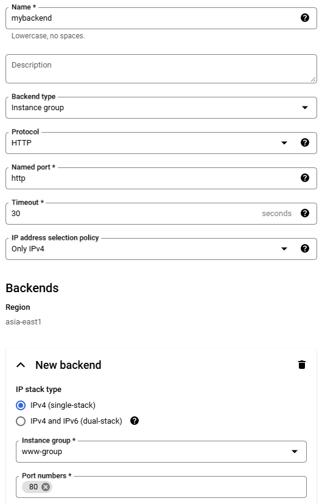Delete the New backend with trash icon
This screenshot has width=322, height=504.
301,365
